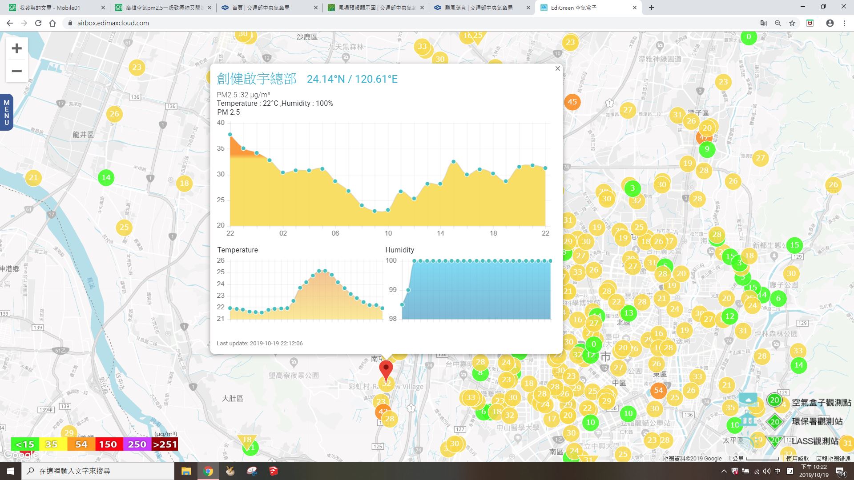Go forward in browser history
This screenshot has height=480, width=854.
(x=24, y=23)
